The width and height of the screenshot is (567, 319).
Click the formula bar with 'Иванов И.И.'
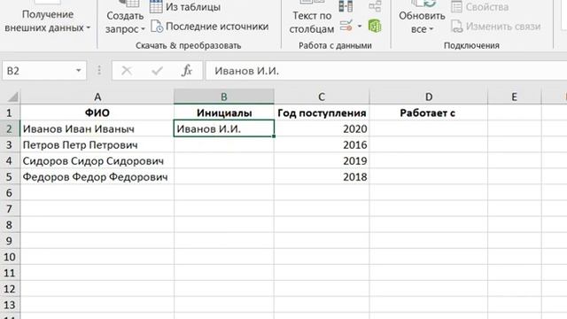click(386, 71)
